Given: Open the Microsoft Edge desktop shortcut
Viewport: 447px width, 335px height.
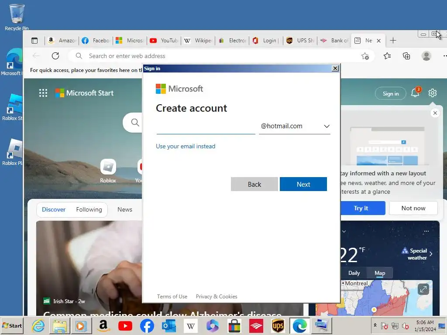Looking at the screenshot, I should coord(11,62).
